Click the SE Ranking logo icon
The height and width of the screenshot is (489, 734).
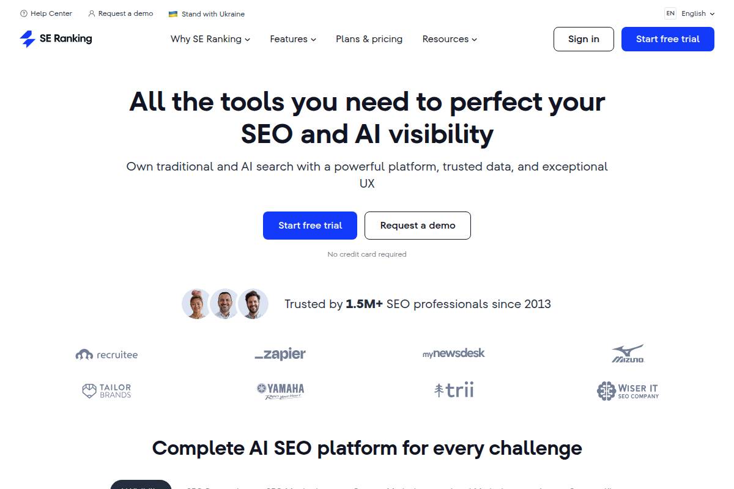(x=28, y=39)
